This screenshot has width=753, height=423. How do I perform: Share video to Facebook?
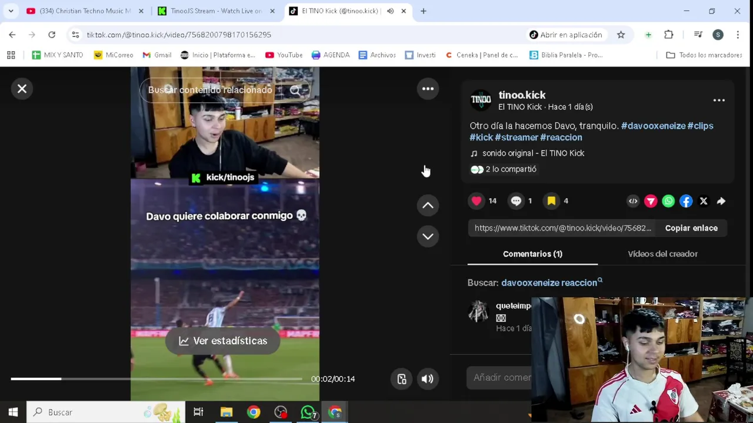click(686, 201)
